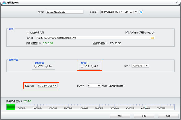
Task: Select the NTSC radio button
Action: (35, 66)
